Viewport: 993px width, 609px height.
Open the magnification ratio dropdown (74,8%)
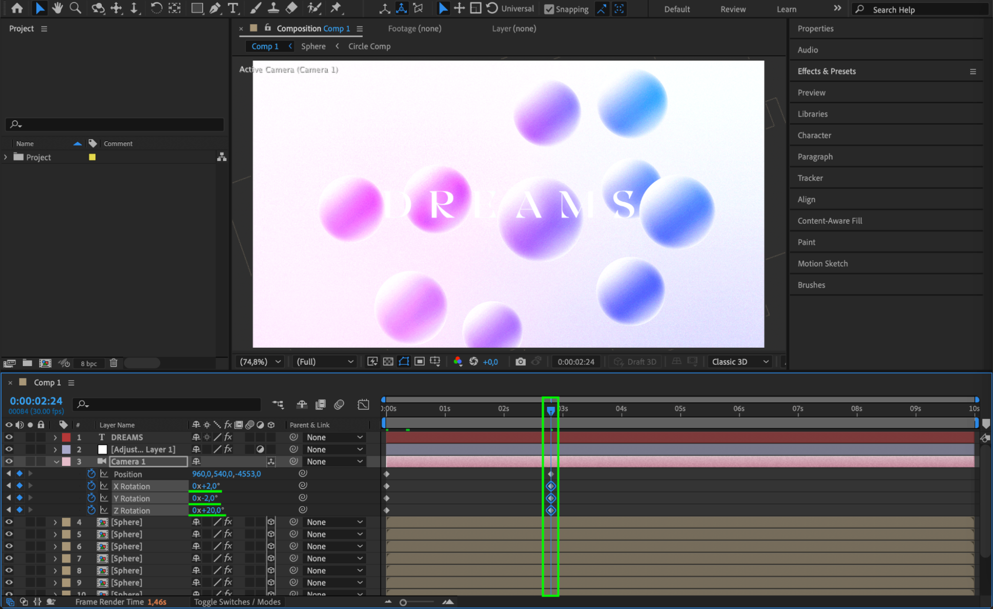click(x=260, y=362)
